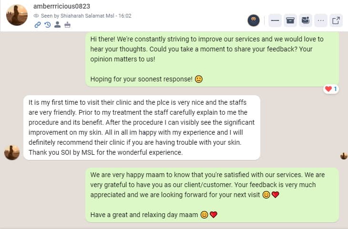Image resolution: width=348 pixels, height=229 pixels.
Task: Click small read-receipt avatar at right edge
Action: coord(344,156)
